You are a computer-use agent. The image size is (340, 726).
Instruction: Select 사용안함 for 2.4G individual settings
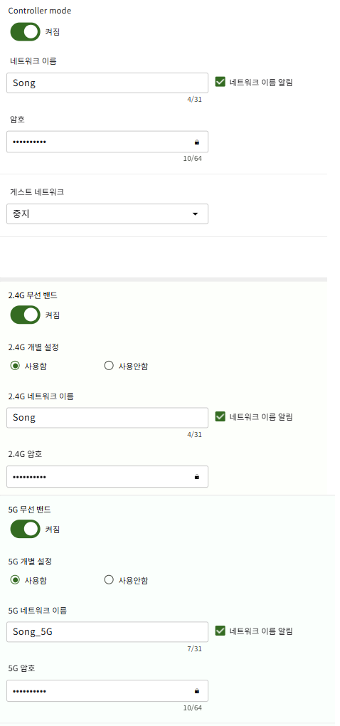[109, 367]
